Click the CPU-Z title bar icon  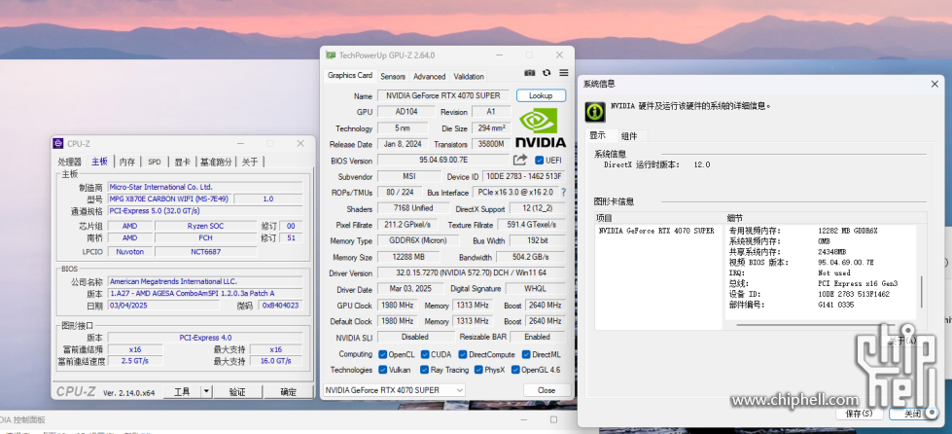tap(58, 143)
